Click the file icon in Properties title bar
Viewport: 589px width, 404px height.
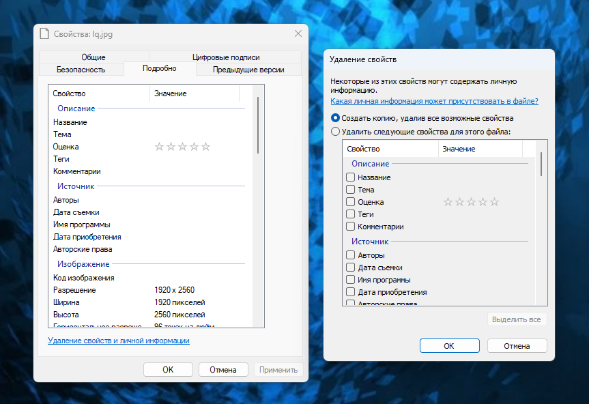44,34
